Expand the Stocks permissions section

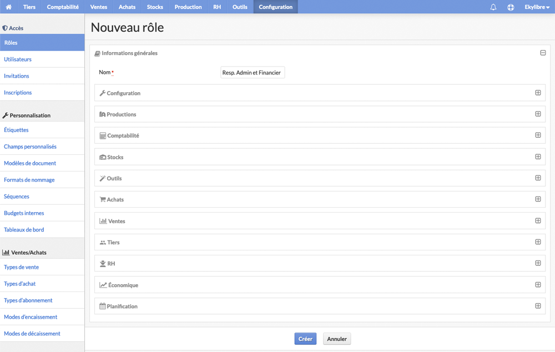[538, 157]
